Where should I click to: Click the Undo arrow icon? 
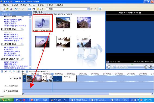tap(16, 9)
